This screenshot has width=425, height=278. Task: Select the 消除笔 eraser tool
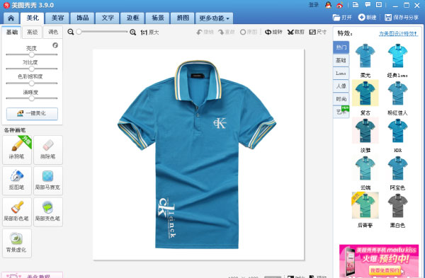click(48, 150)
